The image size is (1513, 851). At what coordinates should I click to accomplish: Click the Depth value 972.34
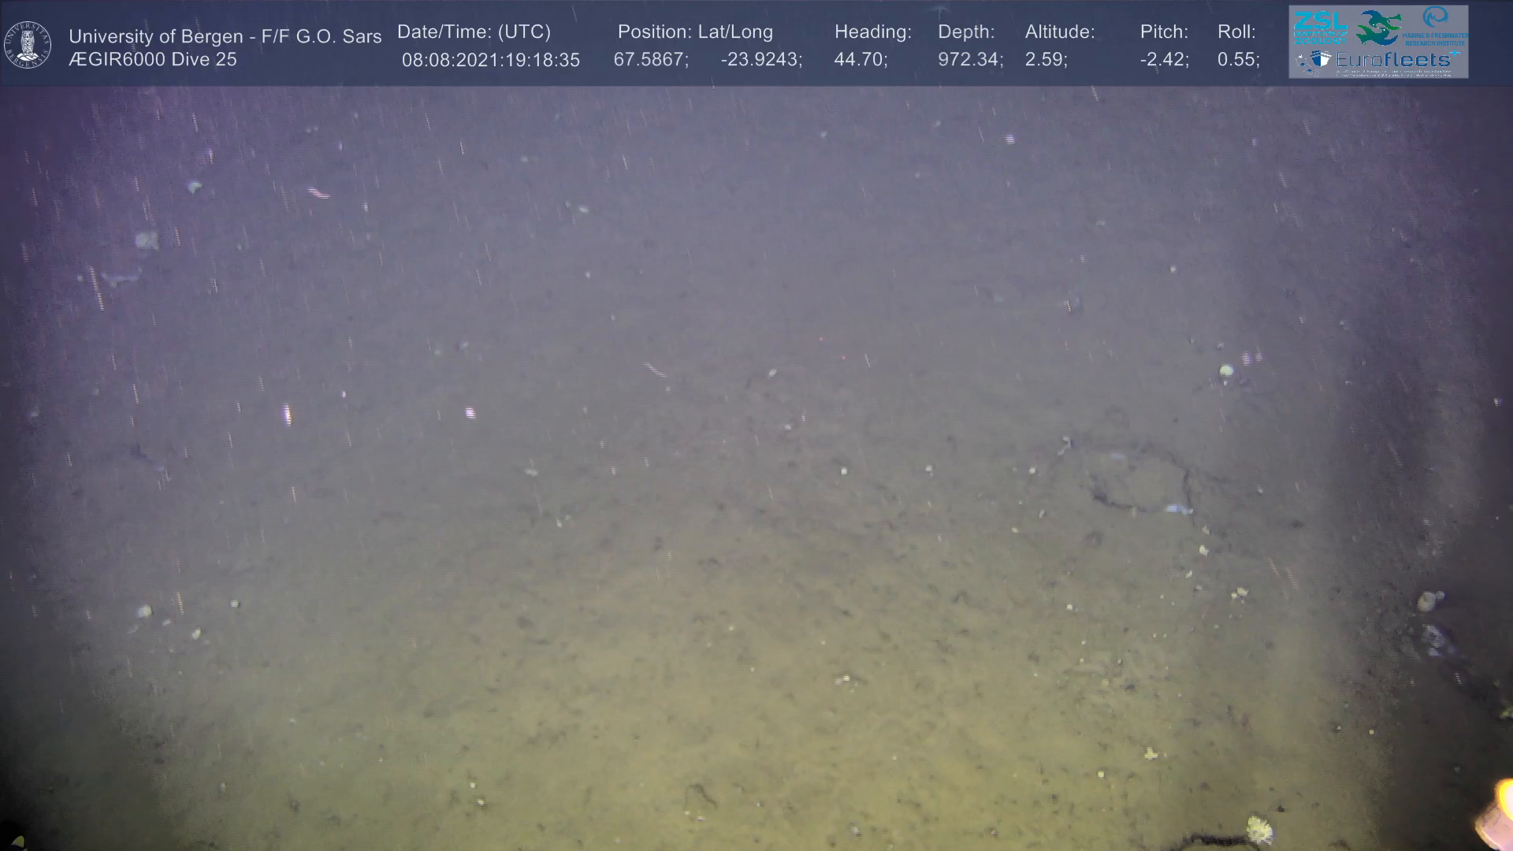coord(969,60)
